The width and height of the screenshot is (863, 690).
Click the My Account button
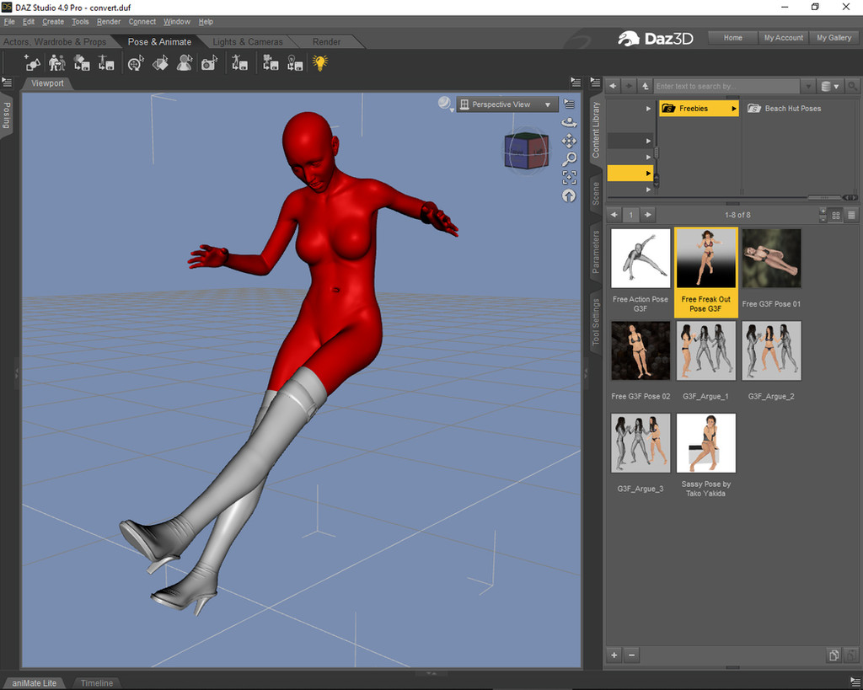(x=783, y=38)
